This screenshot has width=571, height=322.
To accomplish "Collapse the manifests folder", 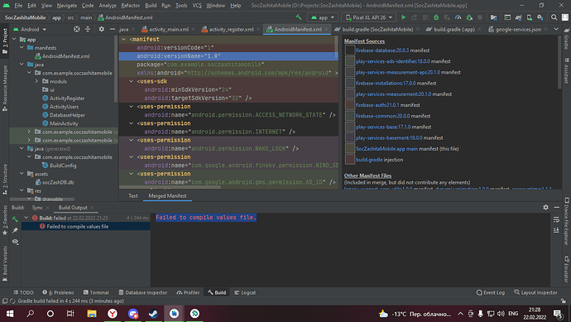I will [x=22, y=48].
